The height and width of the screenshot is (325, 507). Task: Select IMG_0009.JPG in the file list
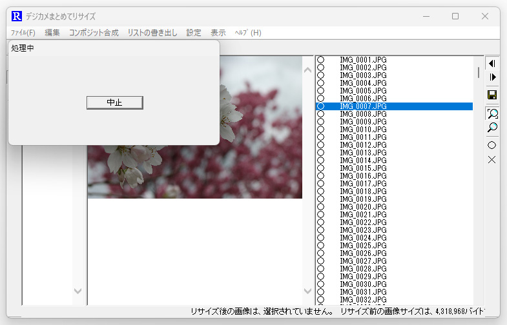(x=394, y=122)
